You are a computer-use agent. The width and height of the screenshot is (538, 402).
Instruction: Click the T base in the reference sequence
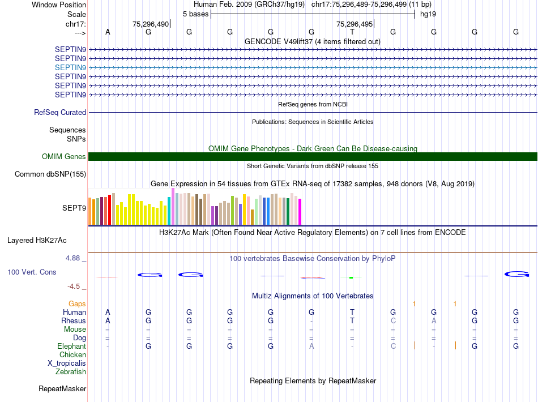[352, 32]
